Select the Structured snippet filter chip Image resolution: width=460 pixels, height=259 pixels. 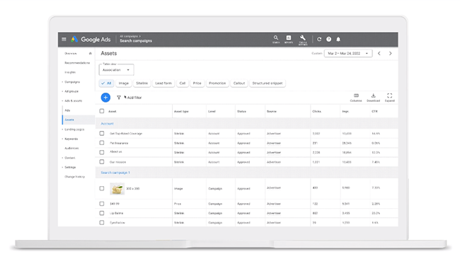click(268, 84)
